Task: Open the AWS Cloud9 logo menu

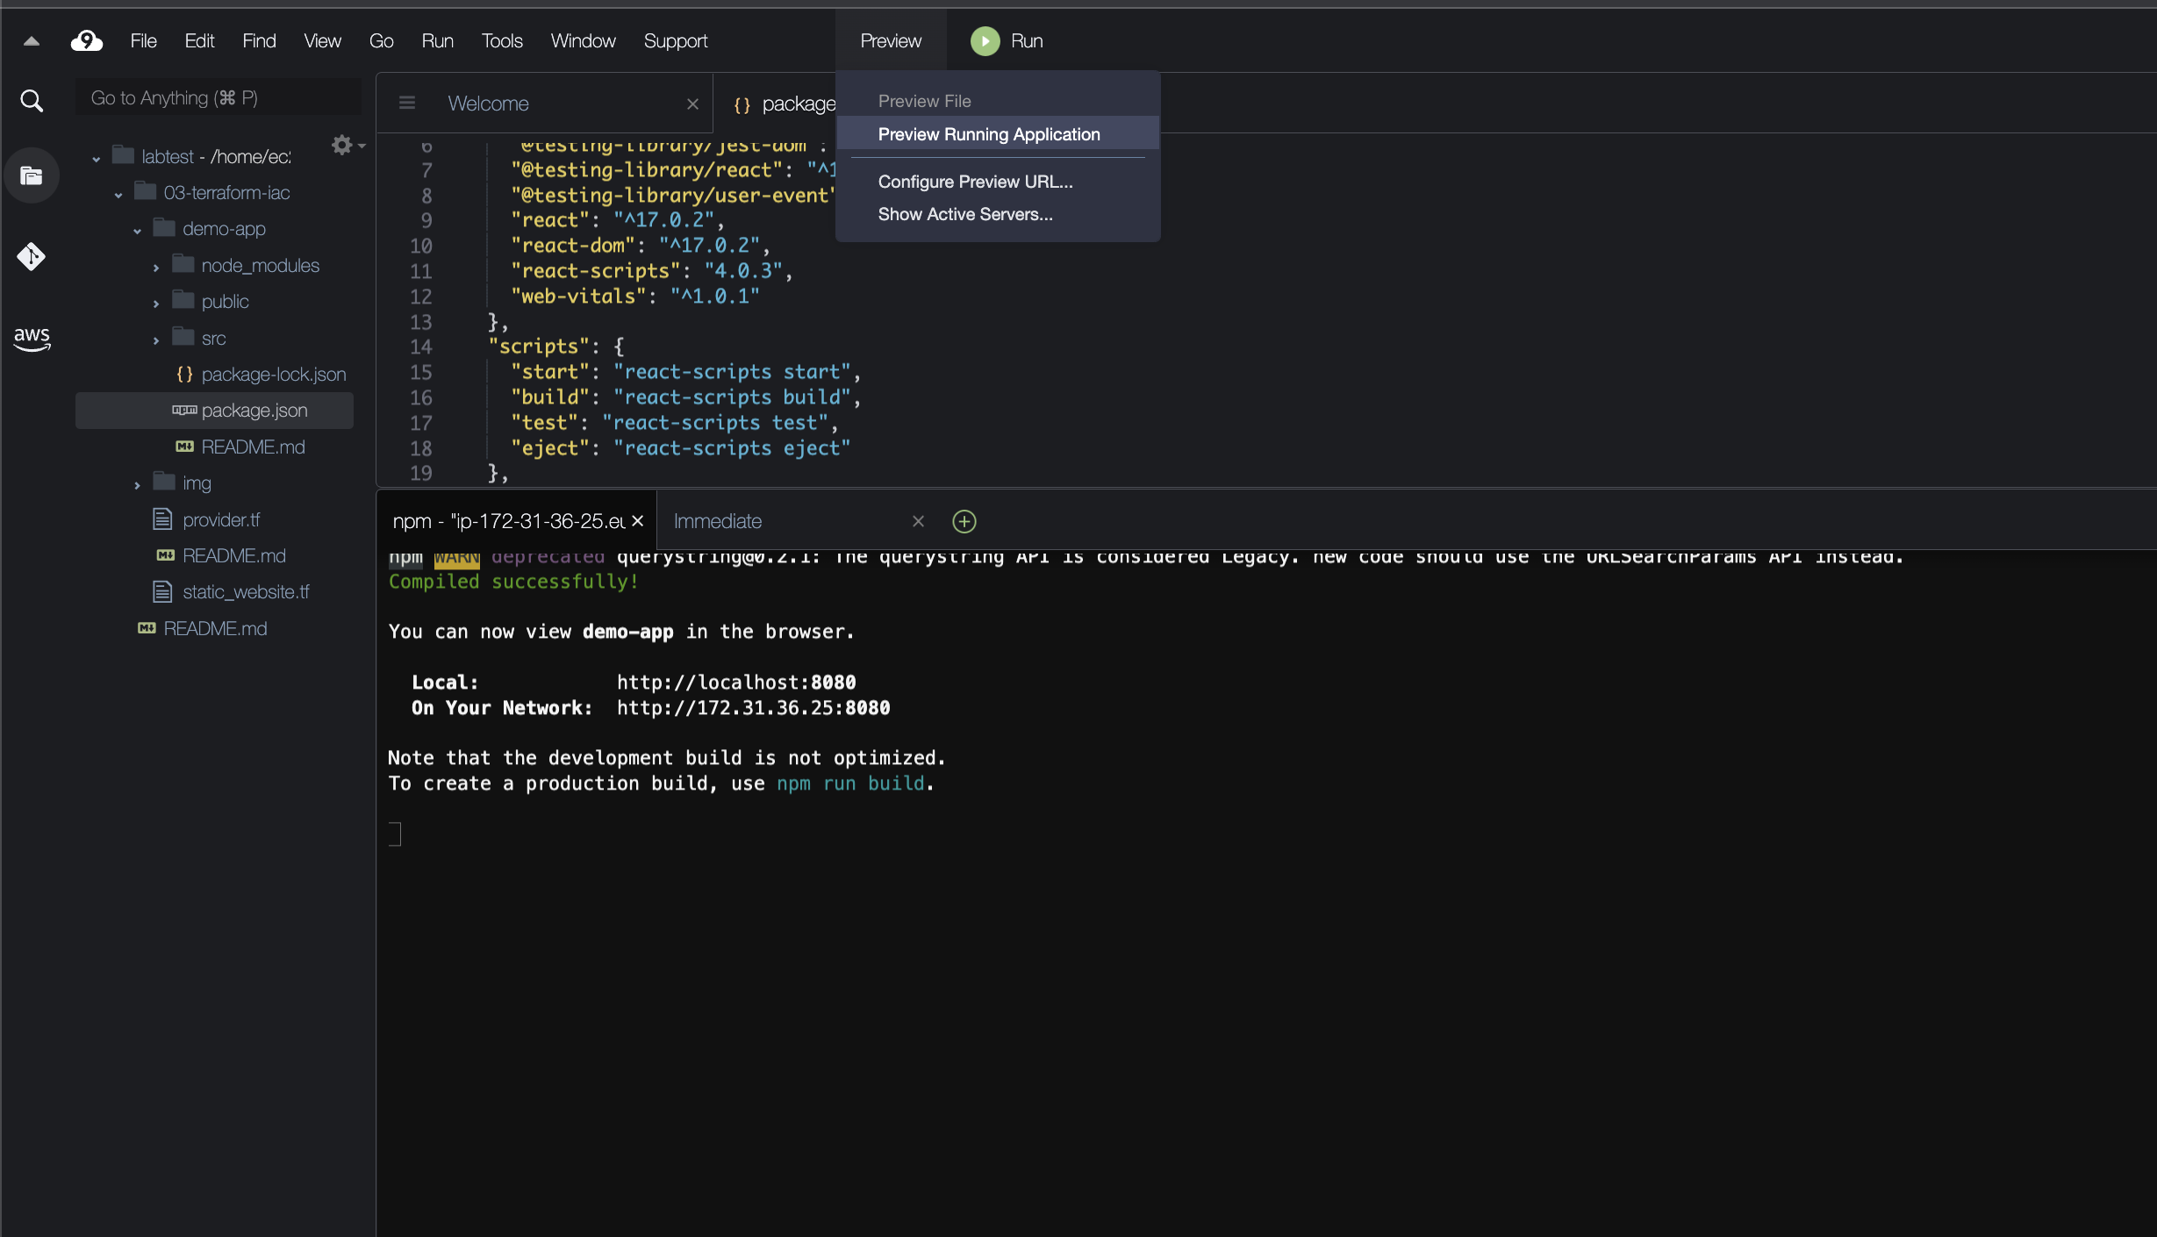Action: click(x=86, y=40)
